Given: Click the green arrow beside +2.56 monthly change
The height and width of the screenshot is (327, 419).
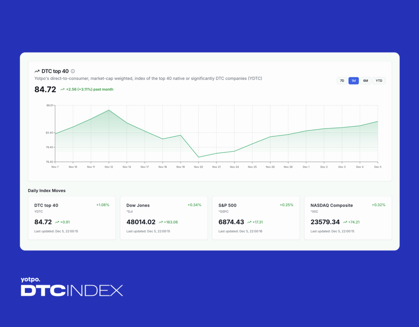Looking at the screenshot, I should tap(62, 89).
